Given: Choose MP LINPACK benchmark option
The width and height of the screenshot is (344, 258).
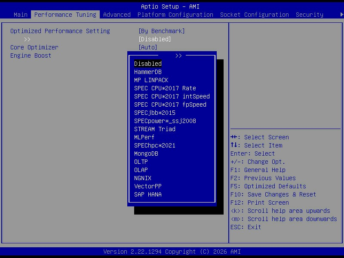Looking at the screenshot, I should click(x=151, y=80).
